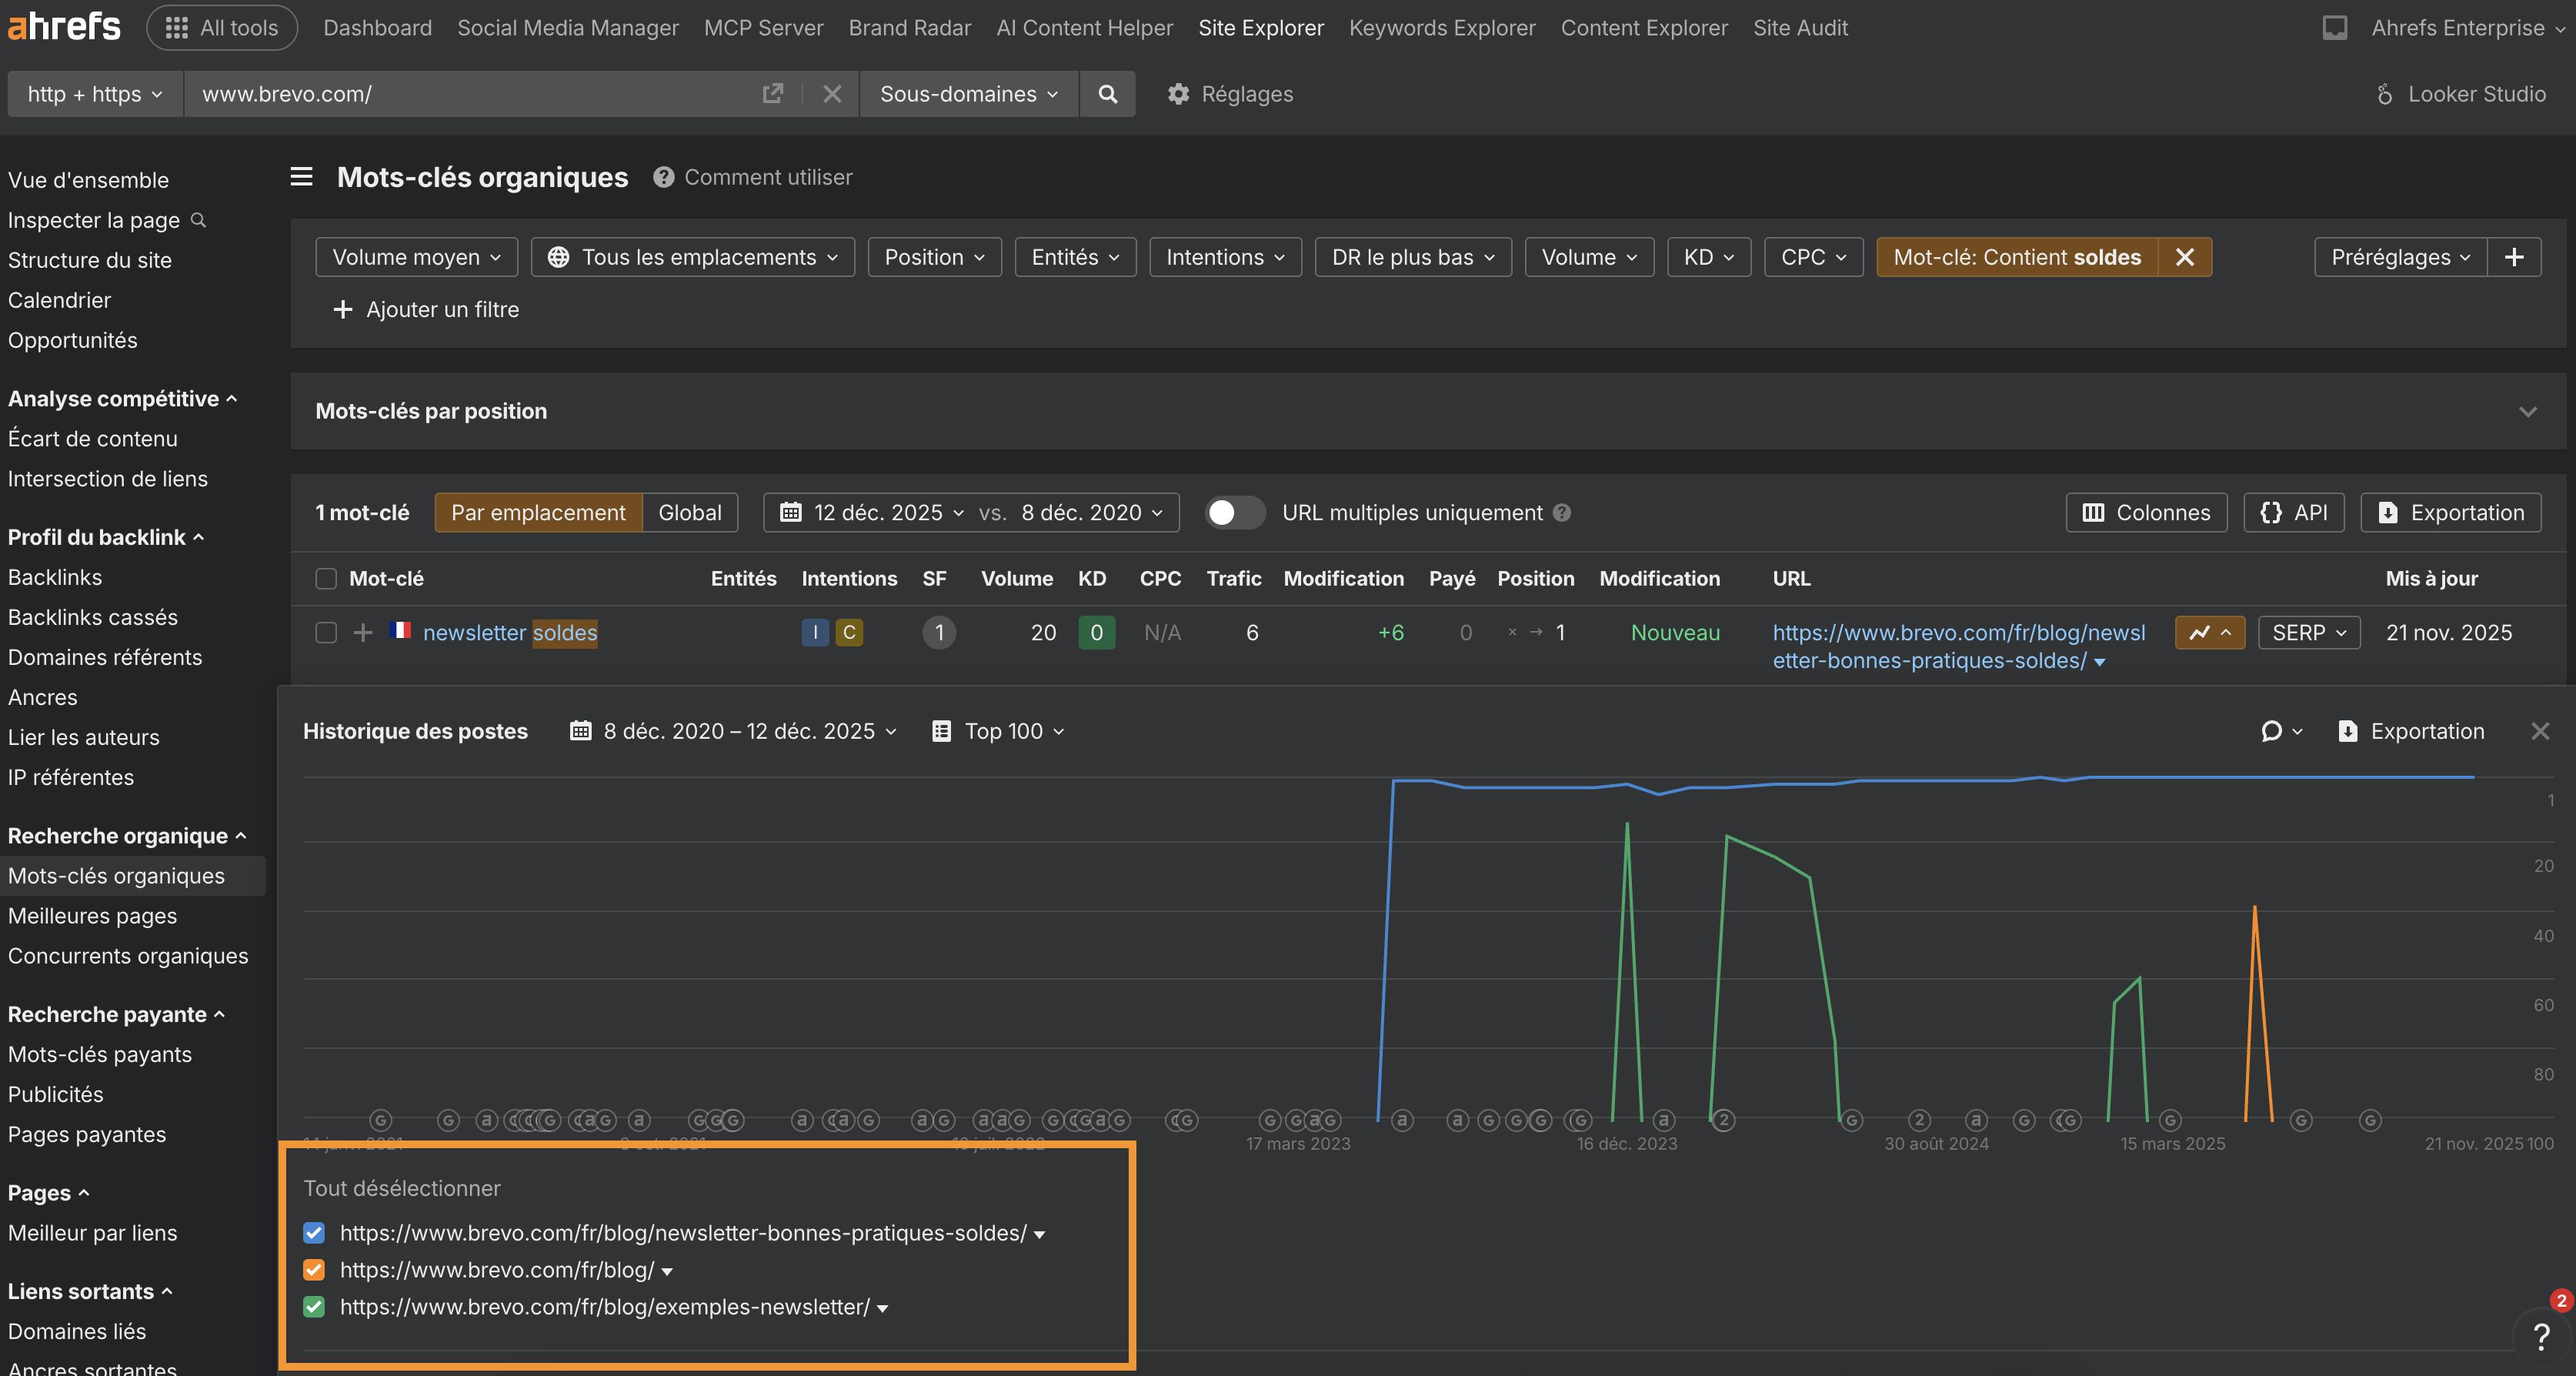This screenshot has height=1376, width=2576.
Task: Click the first G update marker on the timeline
Action: pos(380,1120)
